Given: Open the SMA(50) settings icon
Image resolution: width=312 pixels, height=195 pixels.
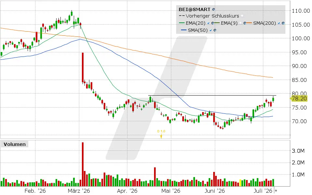Looking at the screenshot, I should coord(215,30).
